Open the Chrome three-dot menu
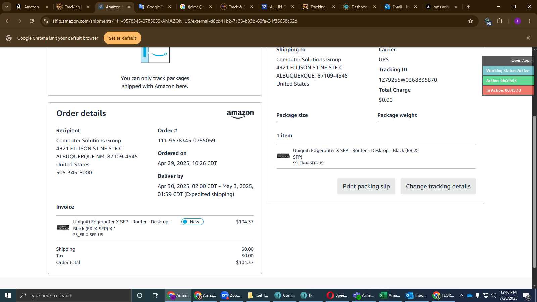Image resolution: width=537 pixels, height=302 pixels. pyautogui.click(x=530, y=21)
